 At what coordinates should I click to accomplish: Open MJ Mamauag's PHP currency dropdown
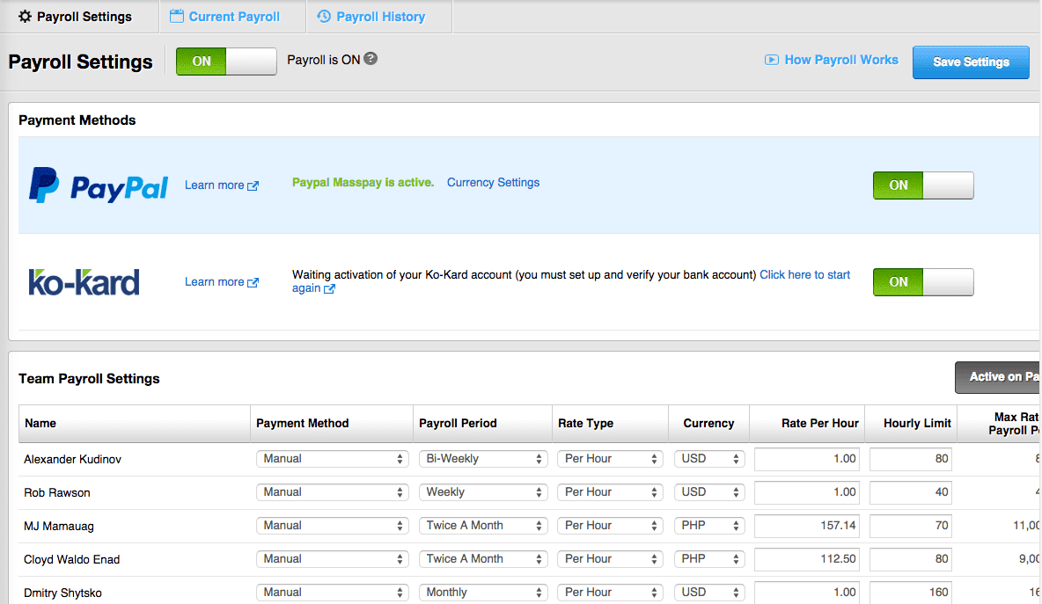(x=708, y=525)
